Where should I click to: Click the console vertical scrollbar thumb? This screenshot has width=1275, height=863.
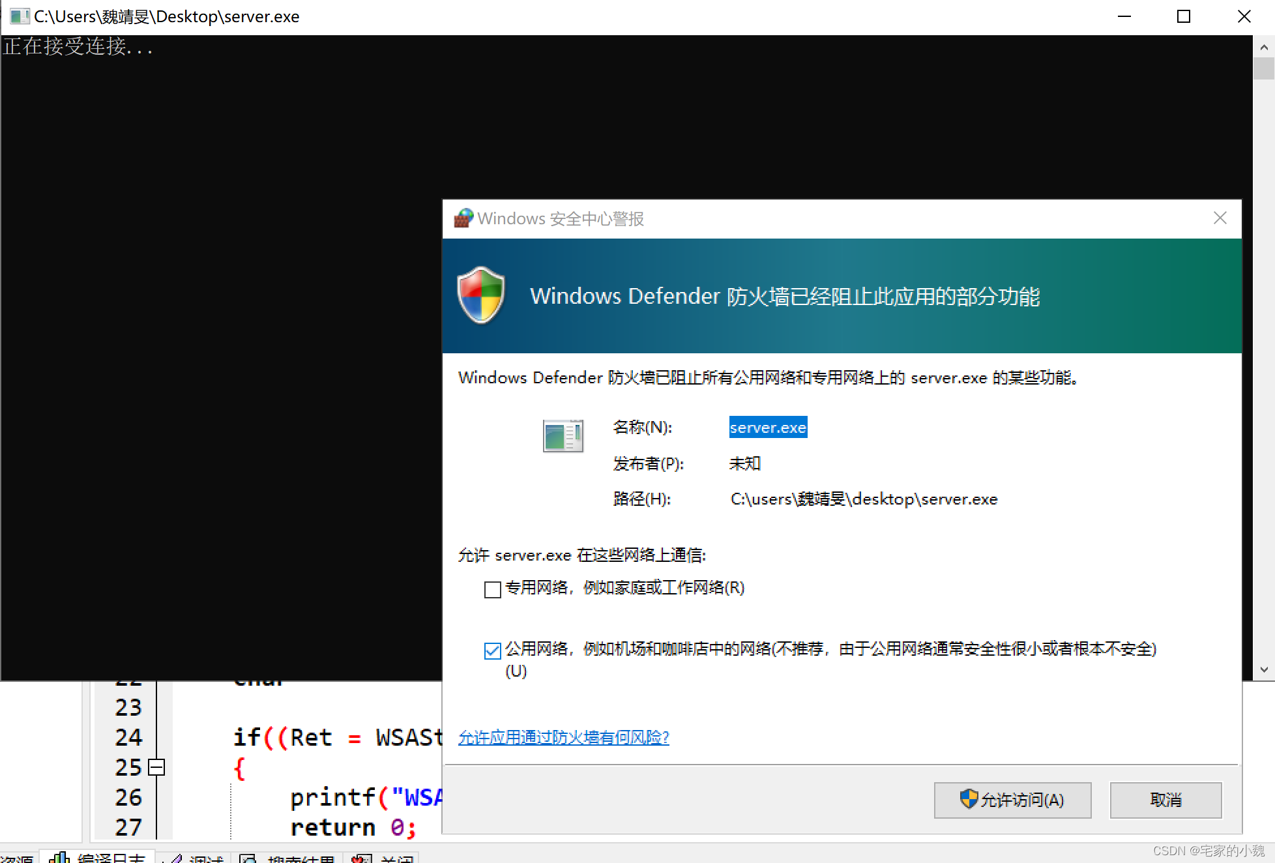click(1263, 68)
